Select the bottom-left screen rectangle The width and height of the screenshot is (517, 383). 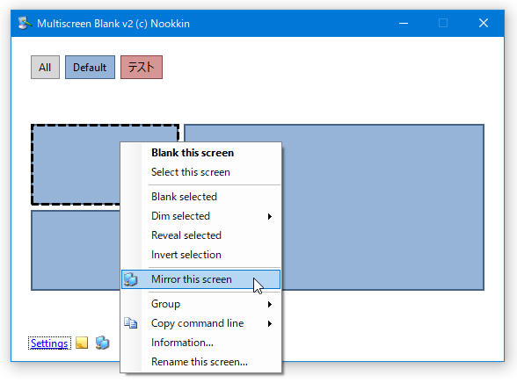(x=76, y=250)
